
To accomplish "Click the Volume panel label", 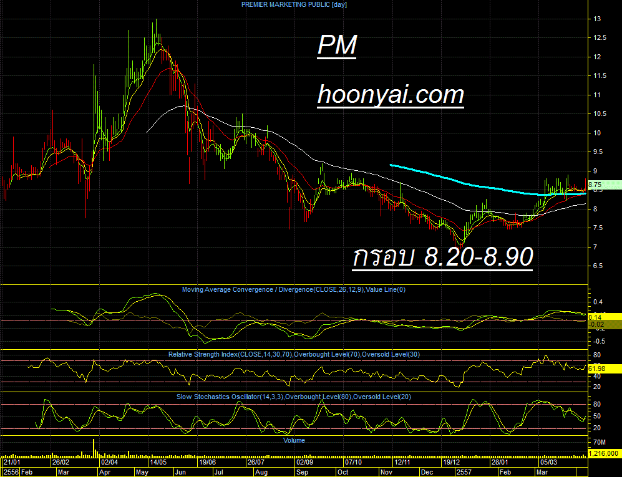I will coord(294,440).
